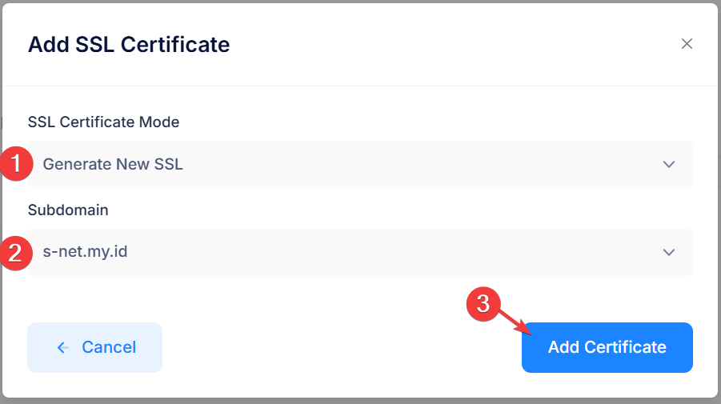721x404 pixels.
Task: Click empty space between Cancel and Add Certificate
Action: [x=340, y=347]
